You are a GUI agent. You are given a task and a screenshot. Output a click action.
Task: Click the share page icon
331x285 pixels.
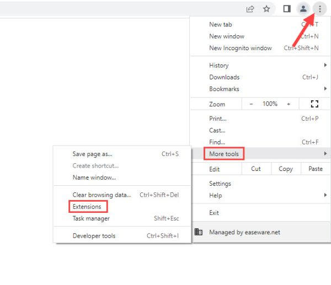(250, 9)
